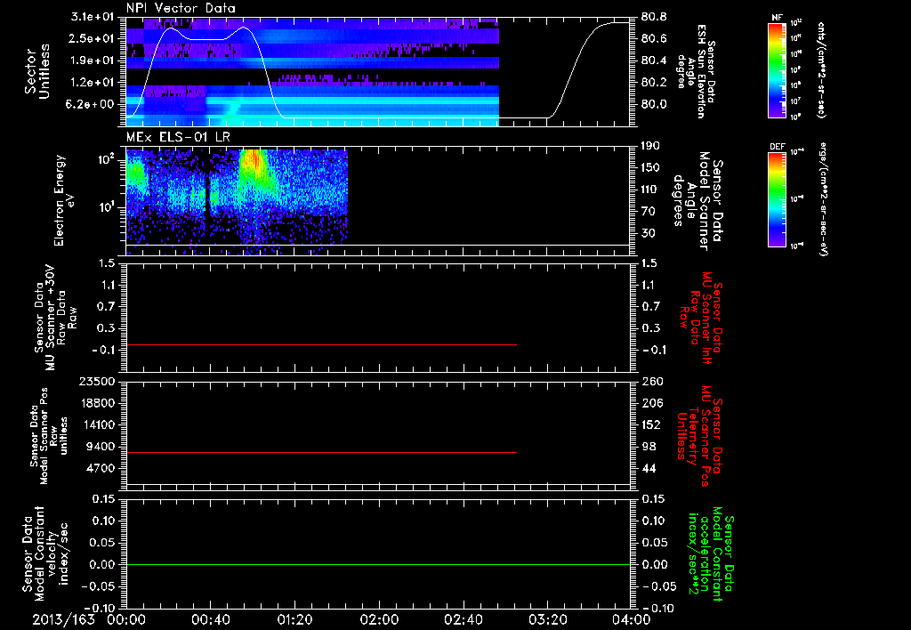Image resolution: width=911 pixels, height=630 pixels.
Task: Click the 190 scanner angle tick
Action: coord(650,146)
